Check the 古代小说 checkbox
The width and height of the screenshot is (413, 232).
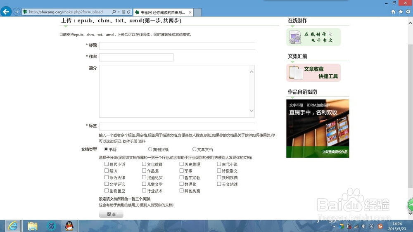[219, 164]
